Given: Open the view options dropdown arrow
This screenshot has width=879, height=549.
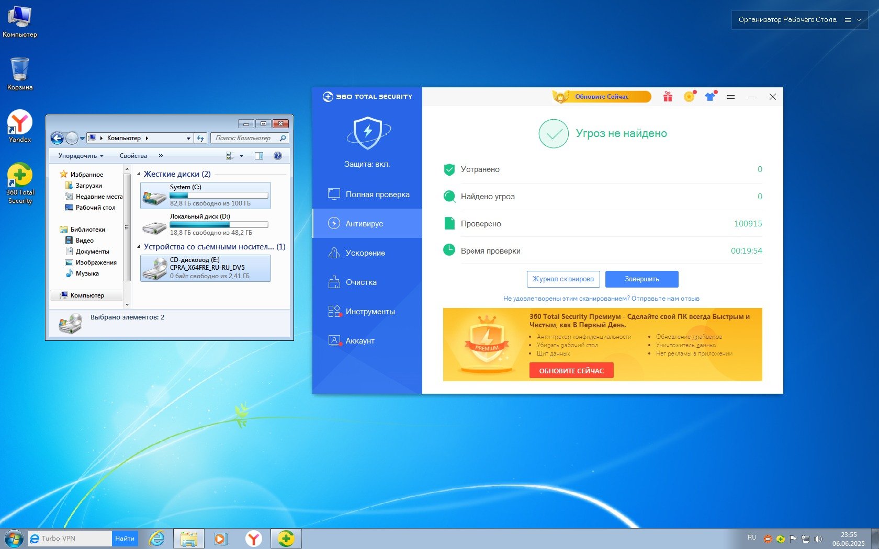Looking at the screenshot, I should pos(241,156).
